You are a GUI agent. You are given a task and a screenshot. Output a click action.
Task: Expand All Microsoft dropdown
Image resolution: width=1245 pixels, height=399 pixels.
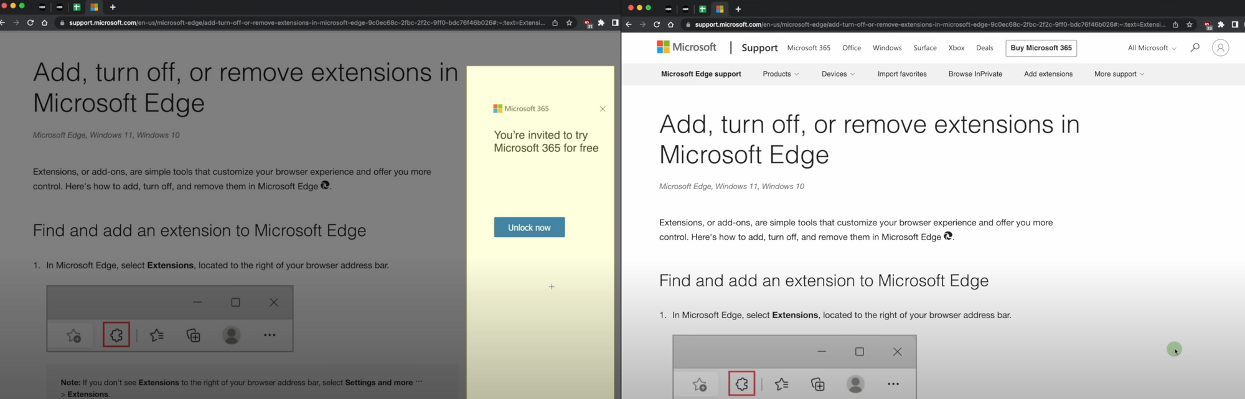pyautogui.click(x=1152, y=48)
